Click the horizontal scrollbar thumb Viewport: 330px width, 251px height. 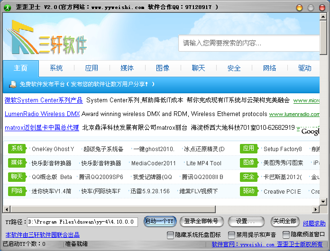click(x=113, y=209)
